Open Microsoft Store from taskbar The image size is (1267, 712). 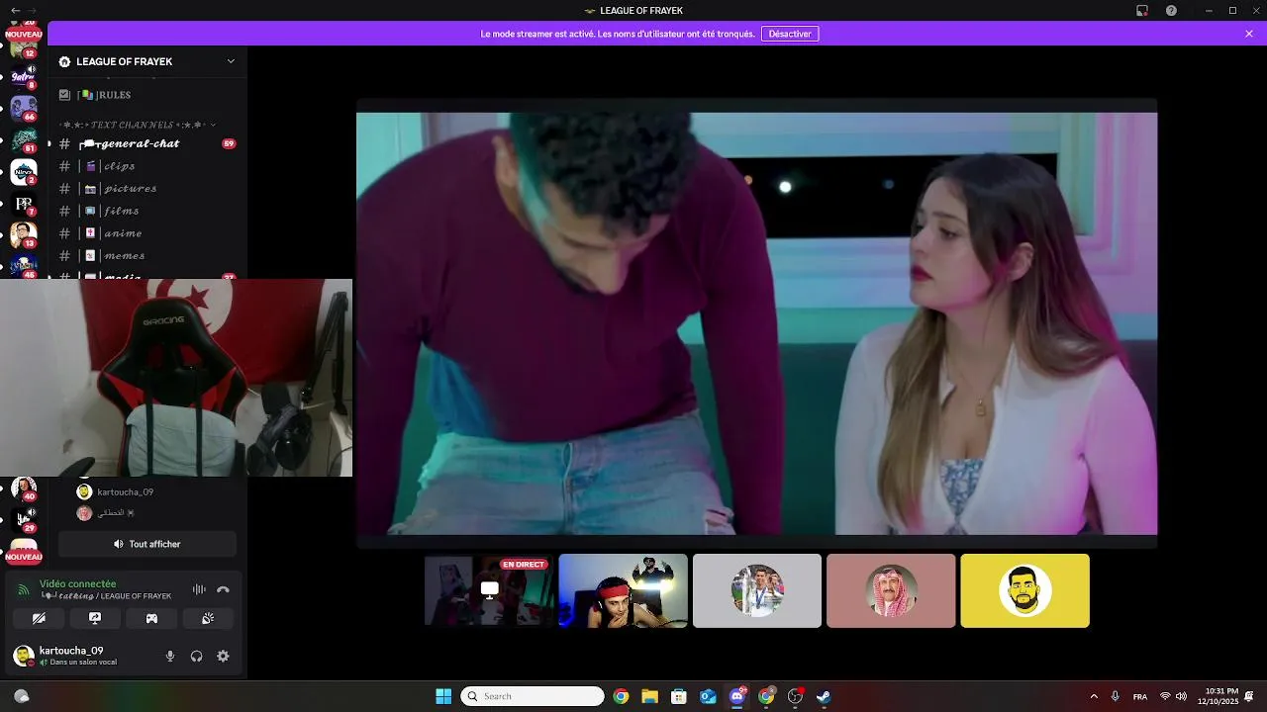tap(679, 696)
